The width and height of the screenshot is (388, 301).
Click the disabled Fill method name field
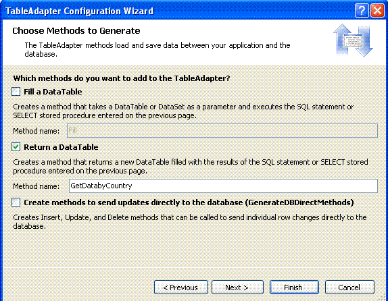(222, 130)
